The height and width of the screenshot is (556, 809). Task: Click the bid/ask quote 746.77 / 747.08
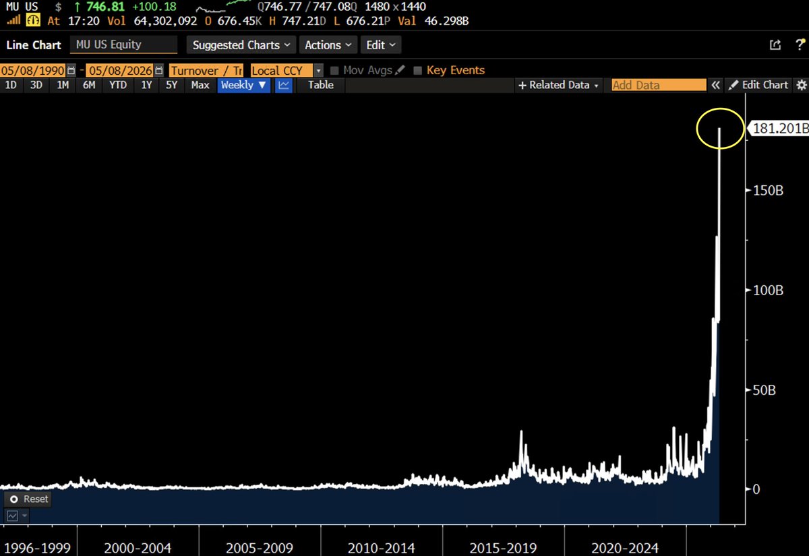[x=307, y=8]
